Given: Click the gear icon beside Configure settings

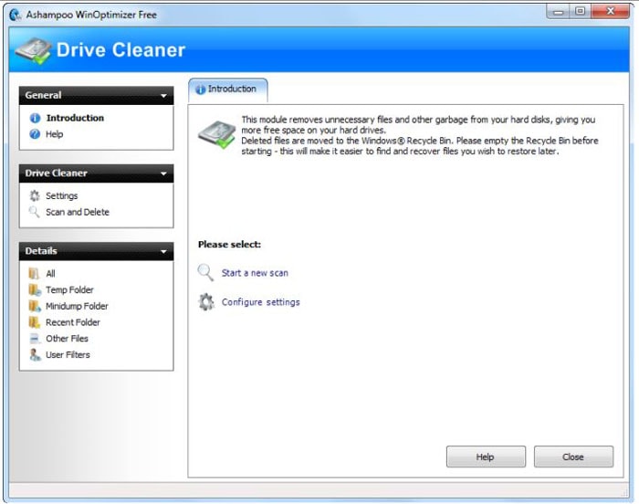Looking at the screenshot, I should point(206,302).
